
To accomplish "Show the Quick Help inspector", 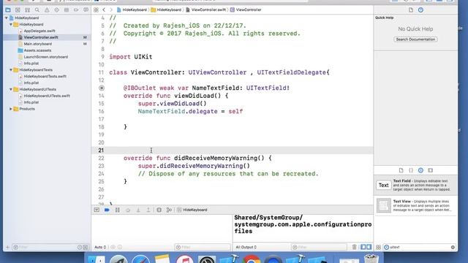I will click(420, 9).
